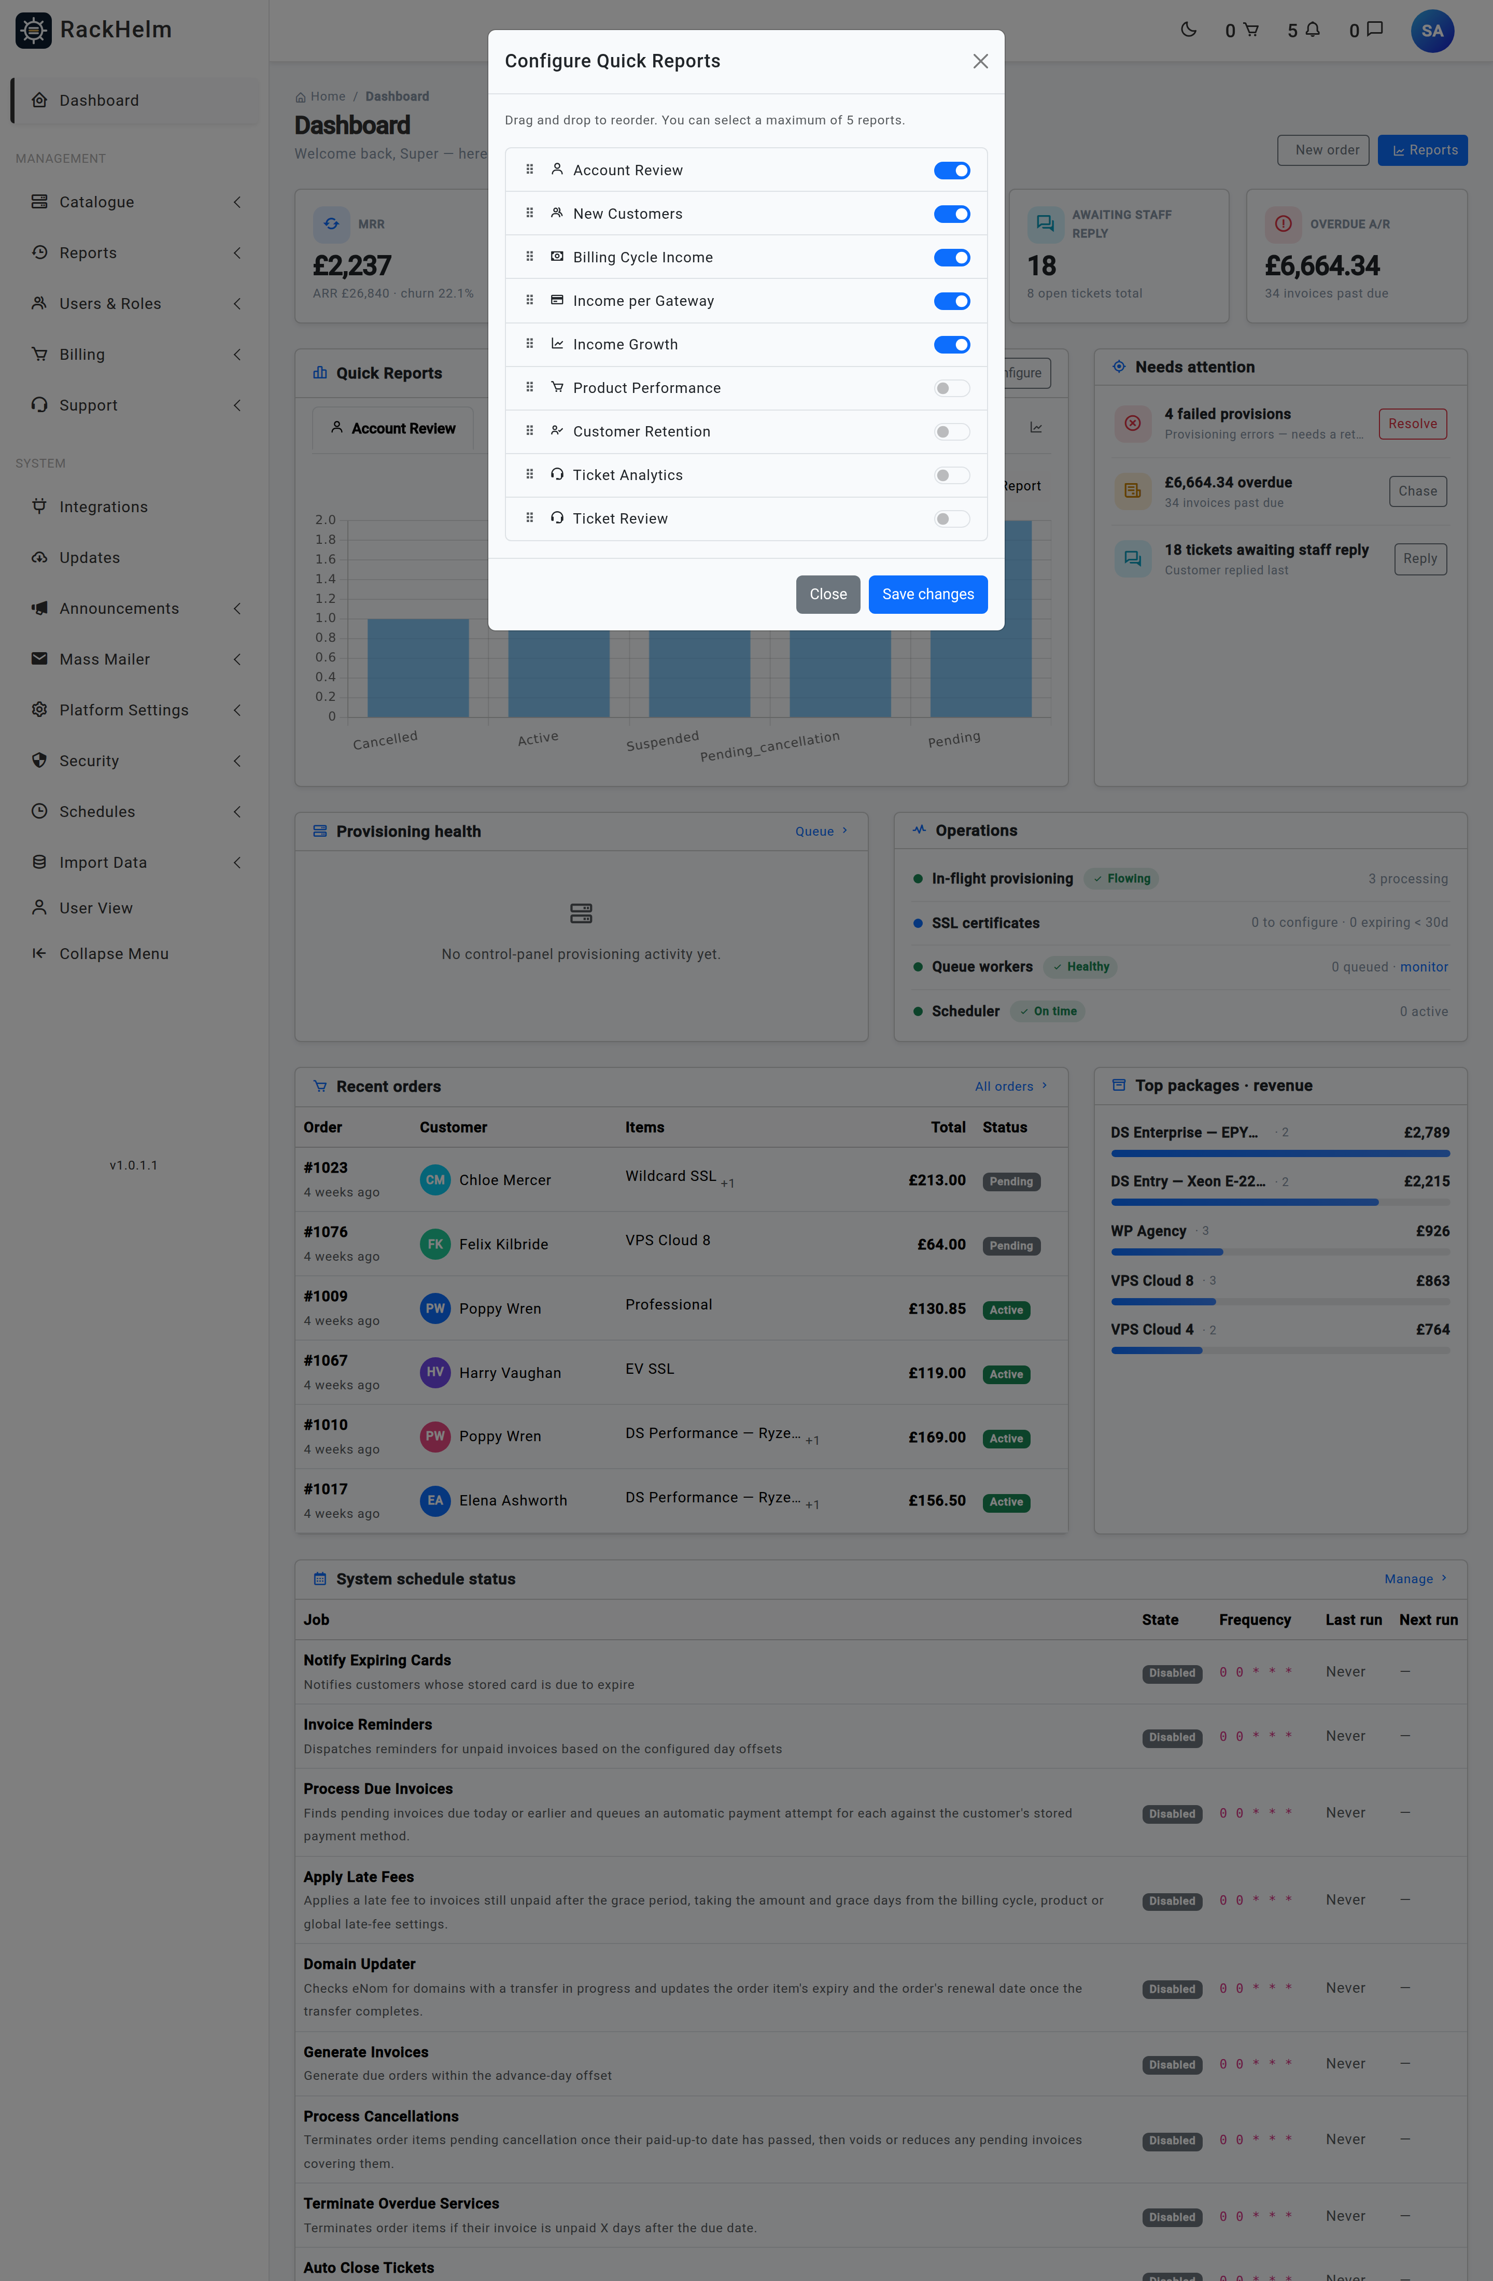Disable the New Customers toggle

click(x=952, y=214)
